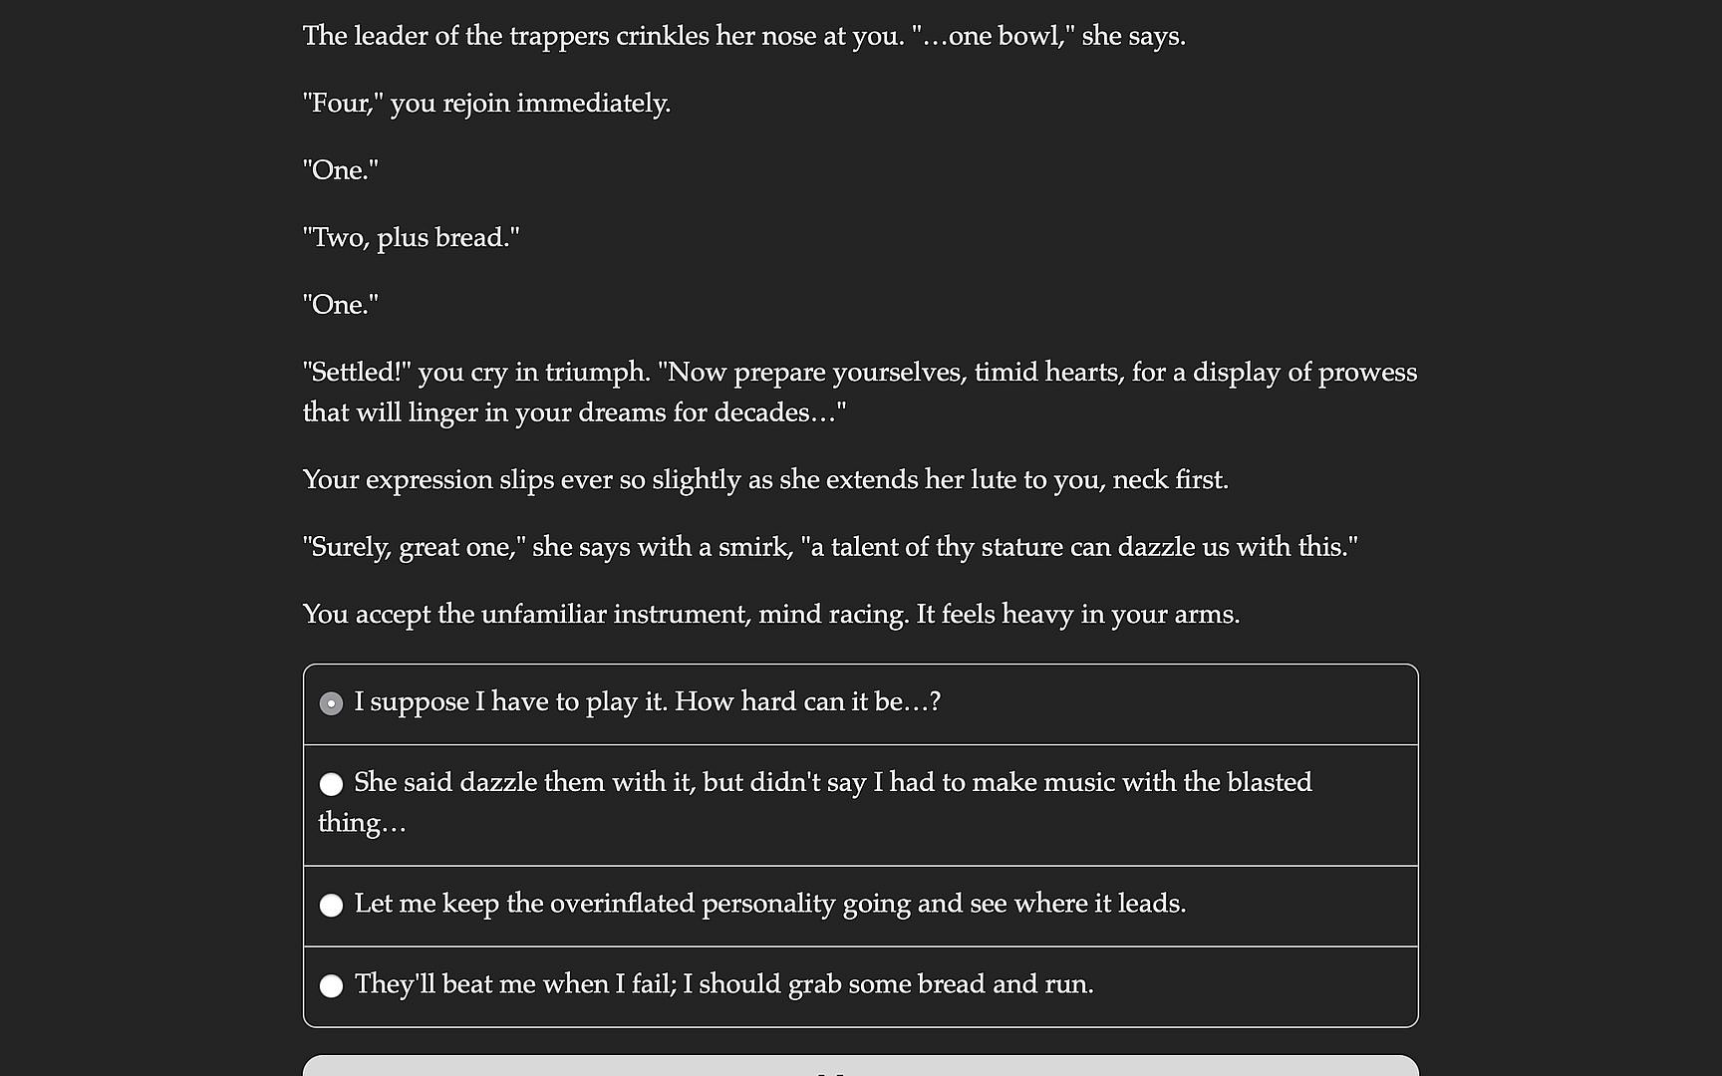
Task: Click the "Two, plus bread." line
Action: (x=411, y=238)
